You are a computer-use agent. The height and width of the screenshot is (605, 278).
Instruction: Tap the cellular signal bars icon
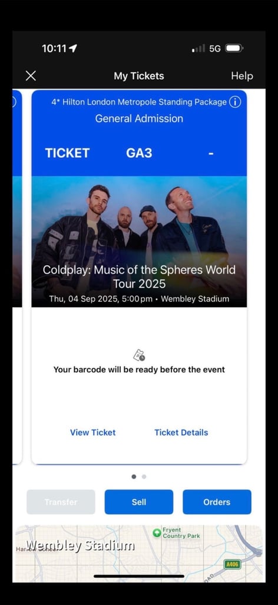[198, 48]
